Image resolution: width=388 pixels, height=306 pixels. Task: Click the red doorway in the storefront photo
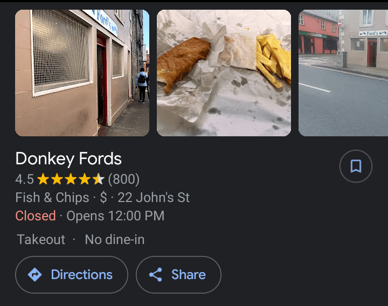tap(102, 80)
